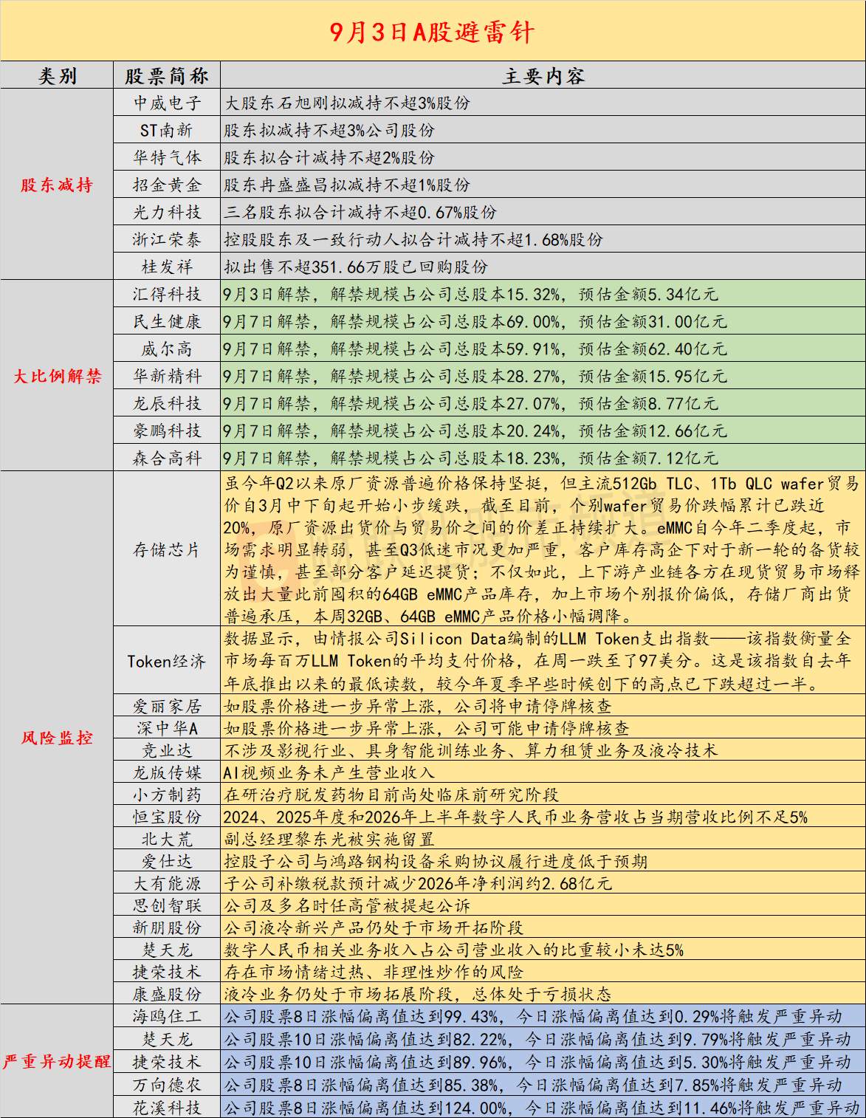
Task: Select the '股票简称' column header
Action: coord(167,76)
